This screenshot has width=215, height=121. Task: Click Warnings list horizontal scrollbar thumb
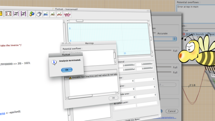[80, 96]
